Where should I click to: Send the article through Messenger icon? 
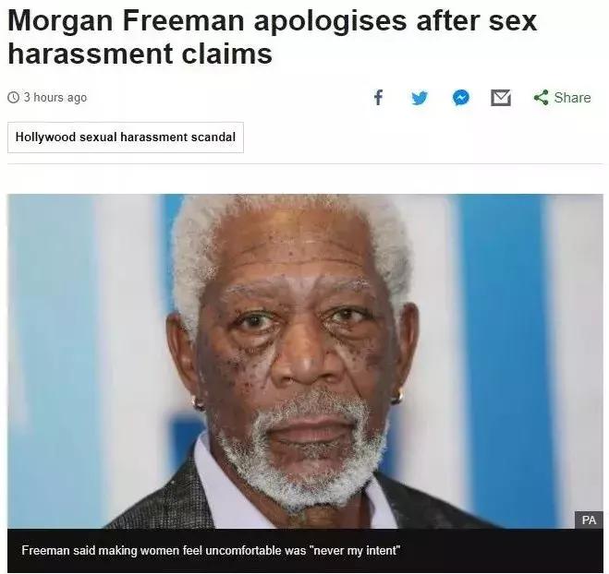pos(461,98)
